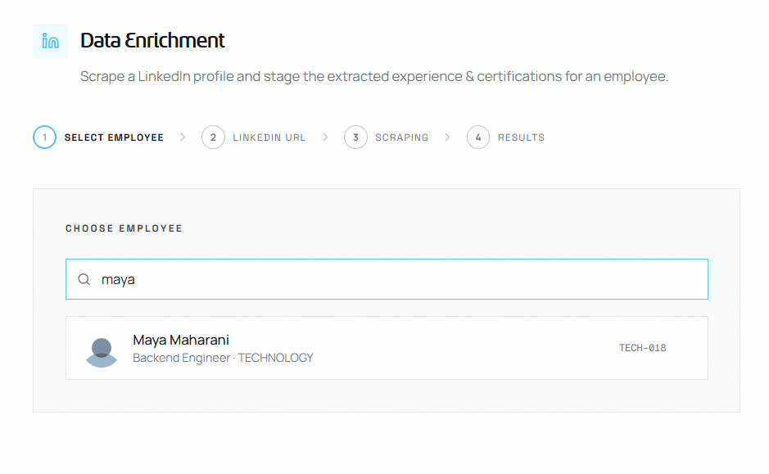Click the CHOOSE EMPLOYEE section heading
Viewport: 769px width, 474px height.
coord(124,228)
